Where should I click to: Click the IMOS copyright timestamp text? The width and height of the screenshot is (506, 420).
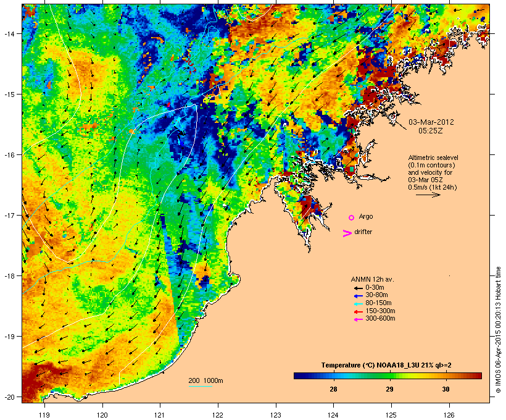tap(498, 330)
